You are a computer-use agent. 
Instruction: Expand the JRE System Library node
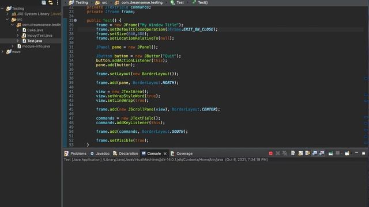[x=7, y=14]
